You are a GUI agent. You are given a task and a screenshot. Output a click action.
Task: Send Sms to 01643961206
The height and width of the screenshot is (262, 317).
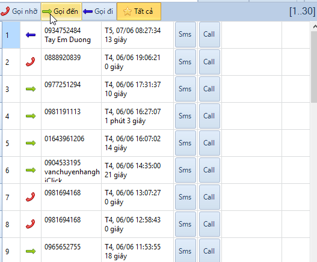(x=185, y=143)
